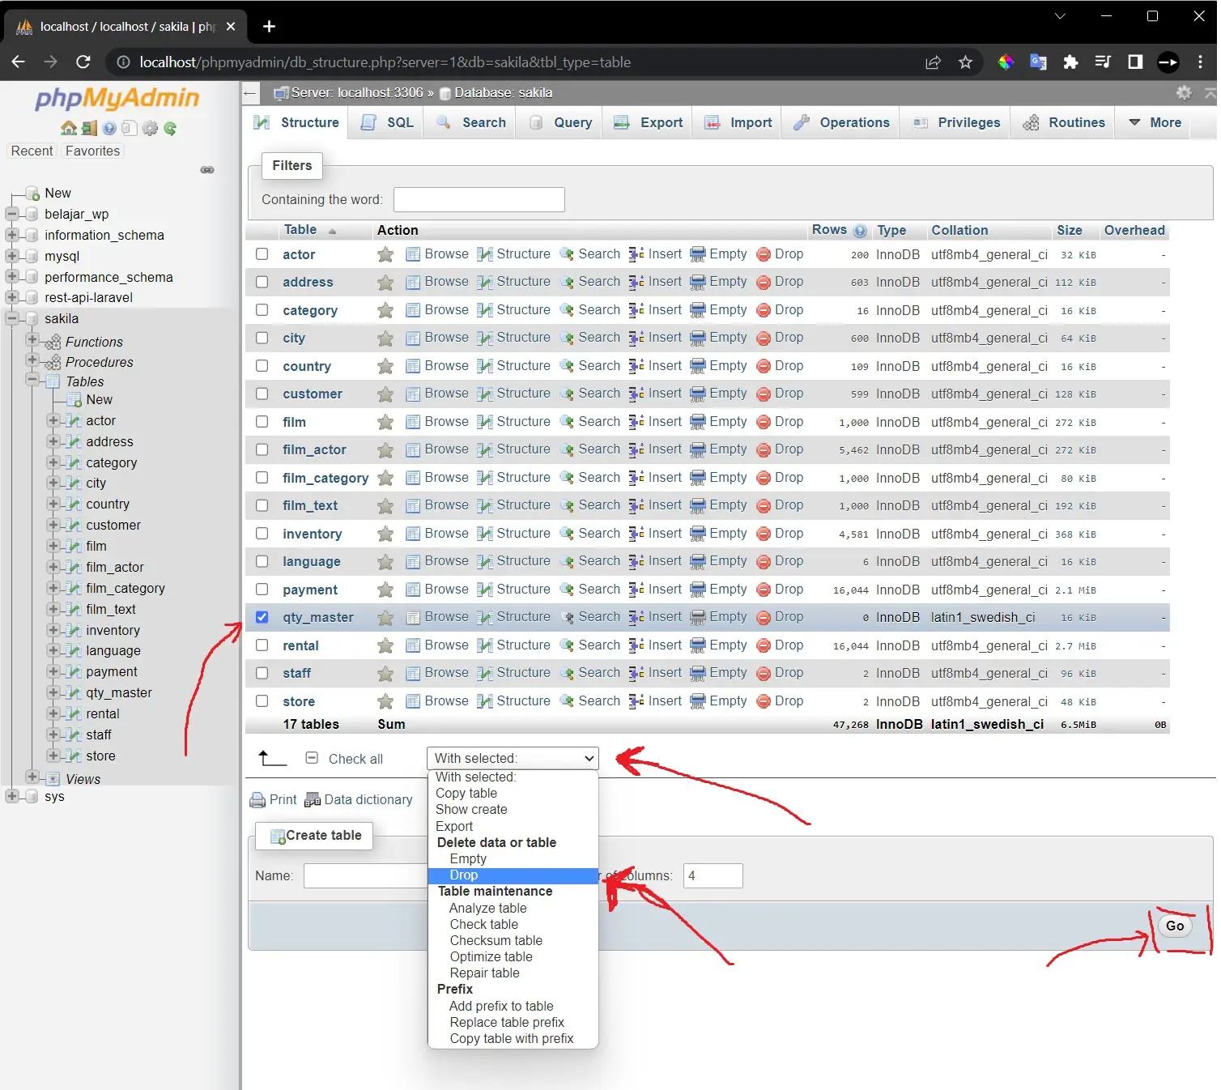Click the Print printer icon

coord(257,800)
